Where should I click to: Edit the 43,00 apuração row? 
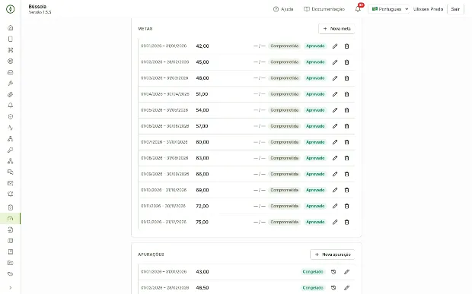pyautogui.click(x=346, y=272)
